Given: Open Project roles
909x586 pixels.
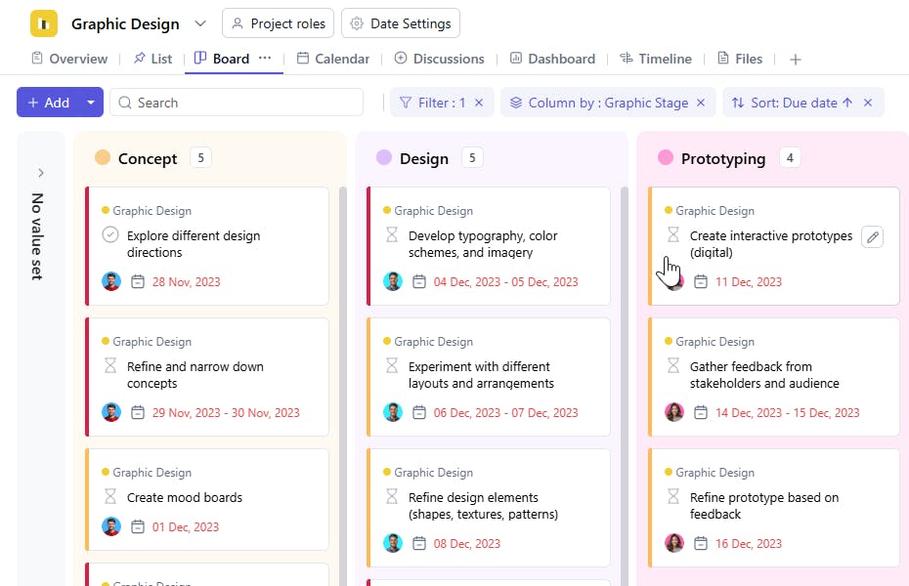Looking at the screenshot, I should [279, 23].
